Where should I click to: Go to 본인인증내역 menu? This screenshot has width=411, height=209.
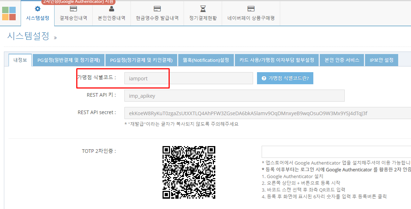tap(112, 13)
